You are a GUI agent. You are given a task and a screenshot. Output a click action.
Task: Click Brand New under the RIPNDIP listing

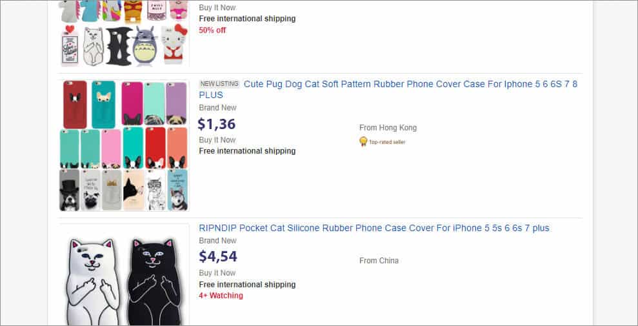(x=217, y=241)
